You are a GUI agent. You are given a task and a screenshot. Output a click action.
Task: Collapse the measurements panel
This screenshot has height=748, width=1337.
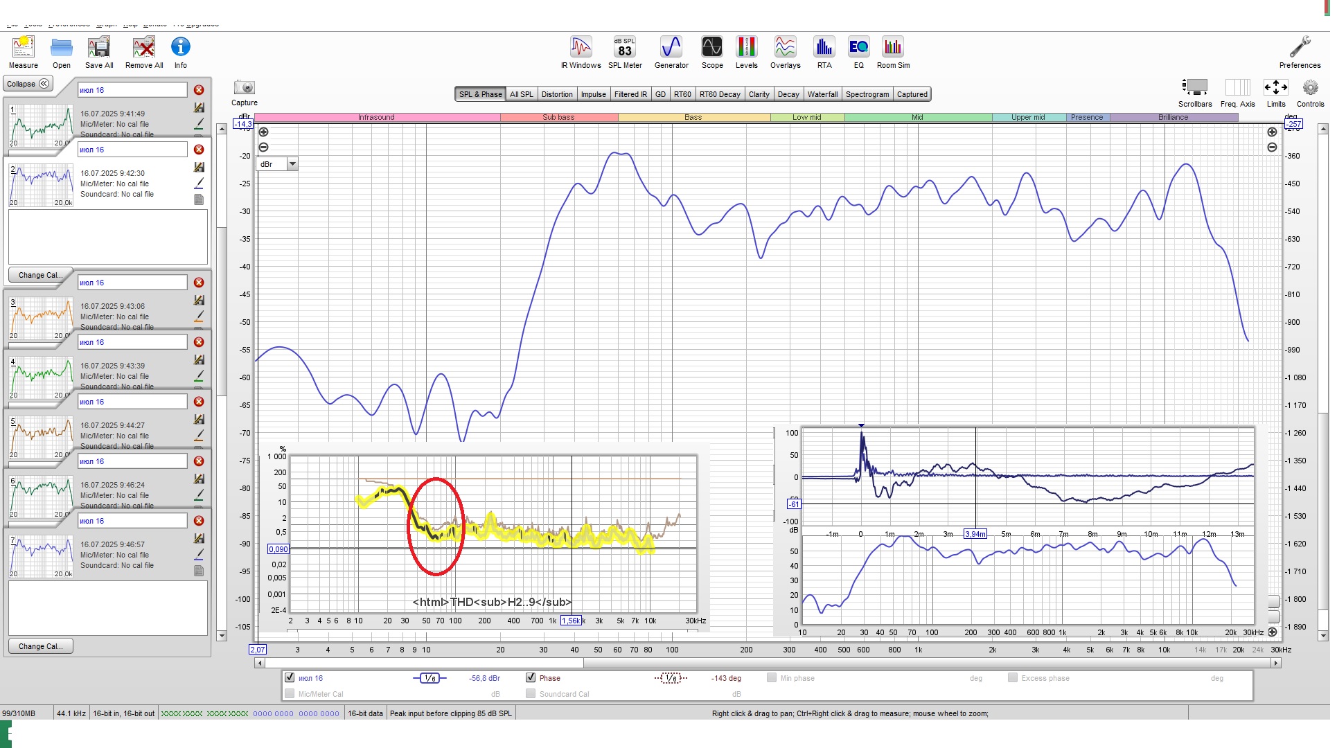coord(28,84)
